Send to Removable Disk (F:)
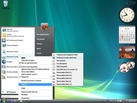The width and height of the screenshot is (137, 103). [68, 72]
